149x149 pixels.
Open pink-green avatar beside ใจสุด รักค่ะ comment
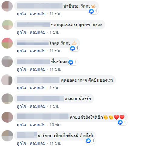click(7, 43)
